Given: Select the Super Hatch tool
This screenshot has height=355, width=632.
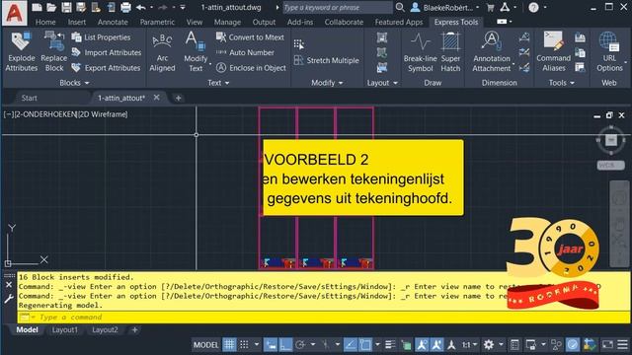Looking at the screenshot, I should pos(450,52).
